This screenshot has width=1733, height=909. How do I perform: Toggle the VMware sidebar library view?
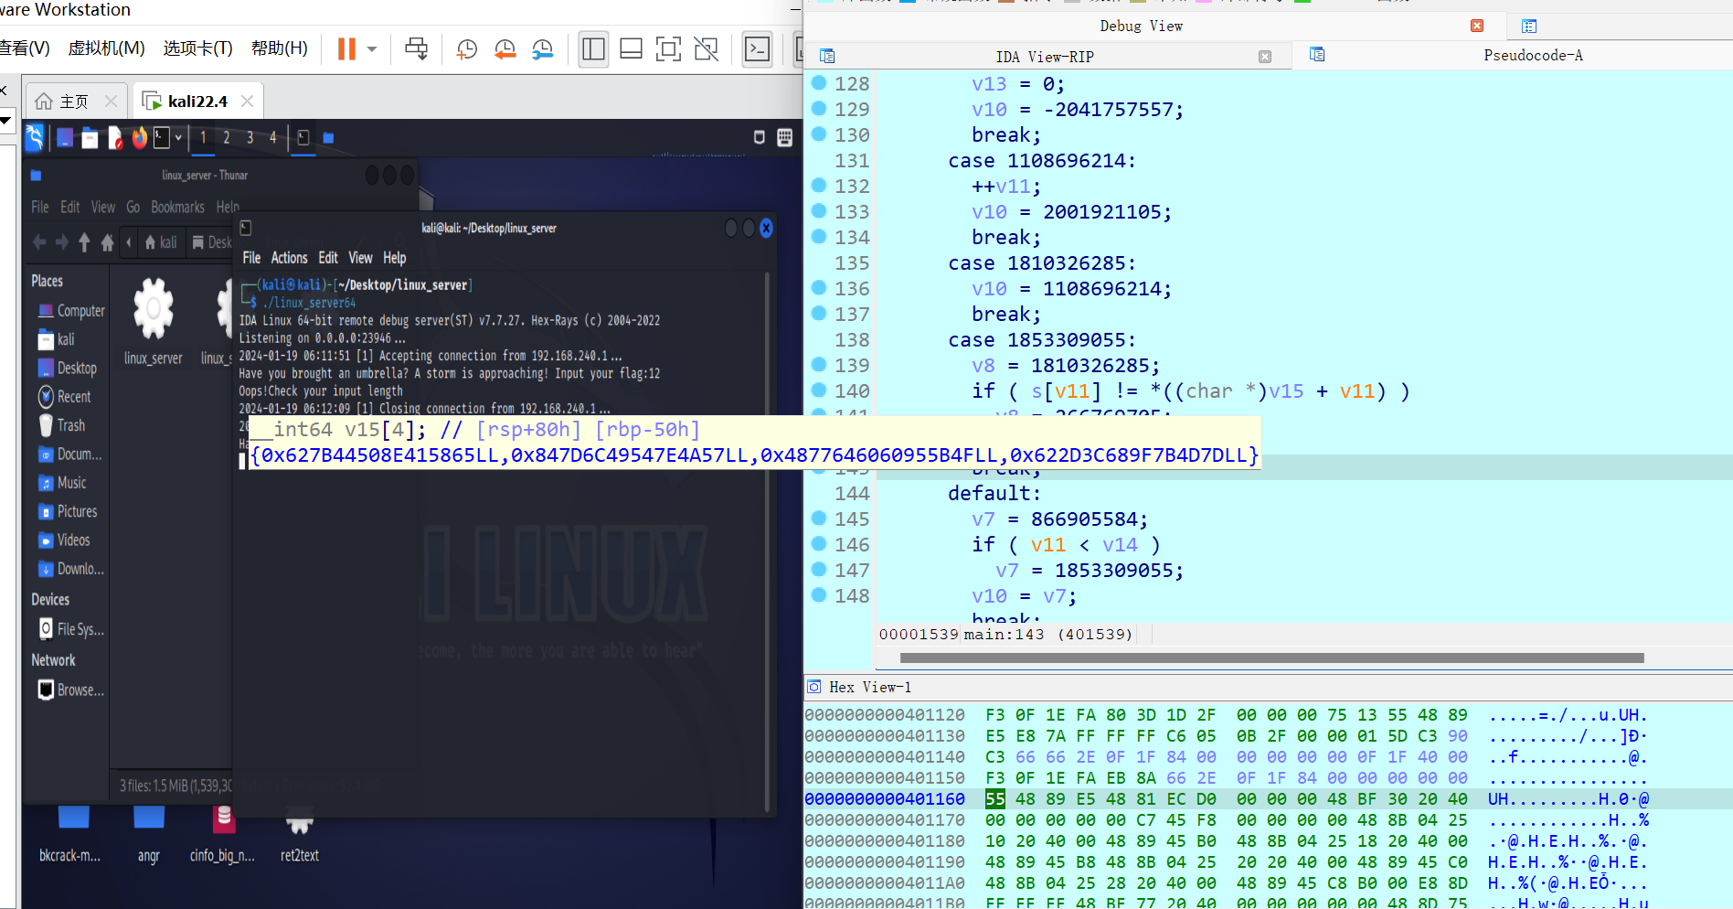pyautogui.click(x=593, y=49)
